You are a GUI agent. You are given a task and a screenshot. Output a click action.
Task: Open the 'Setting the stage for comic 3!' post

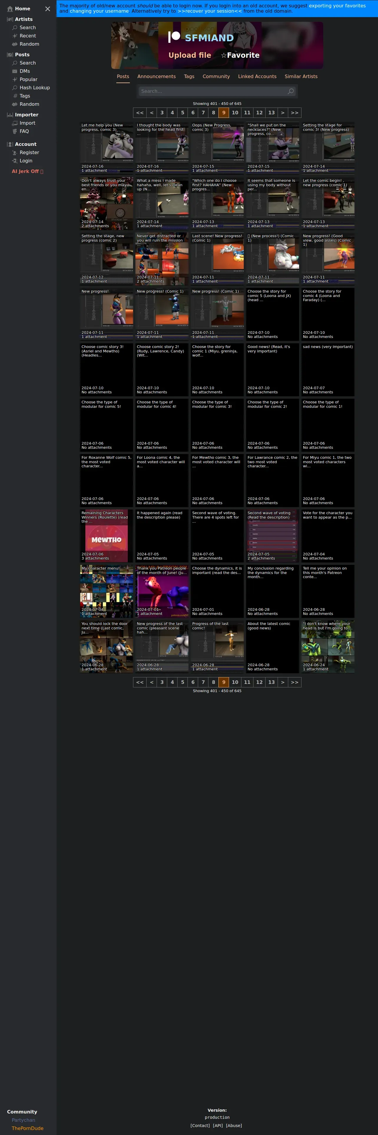(x=328, y=148)
